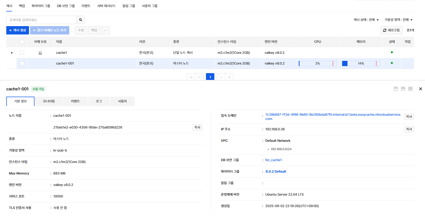Set detail panel to largest height layout

click(410, 89)
